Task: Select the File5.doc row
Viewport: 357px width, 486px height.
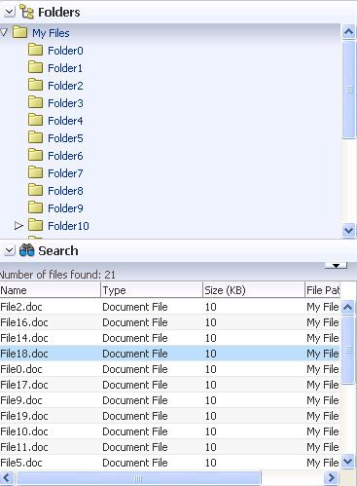Action: pyautogui.click(x=170, y=463)
